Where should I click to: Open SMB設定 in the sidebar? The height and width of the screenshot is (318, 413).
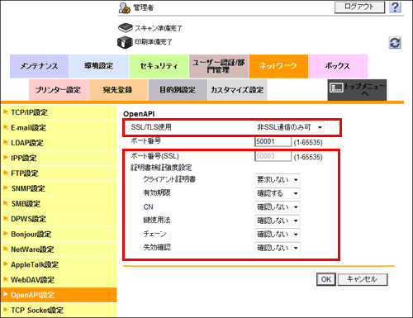(59, 204)
